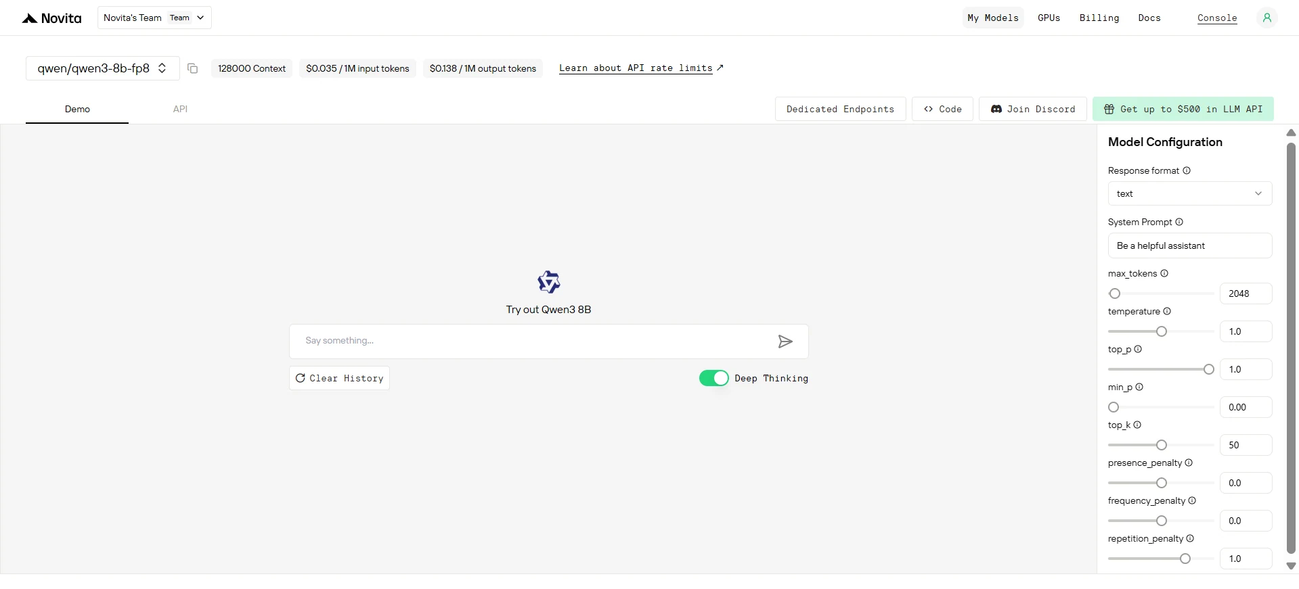Click the frequency_penalty value field
1299x589 pixels.
[1246, 521]
